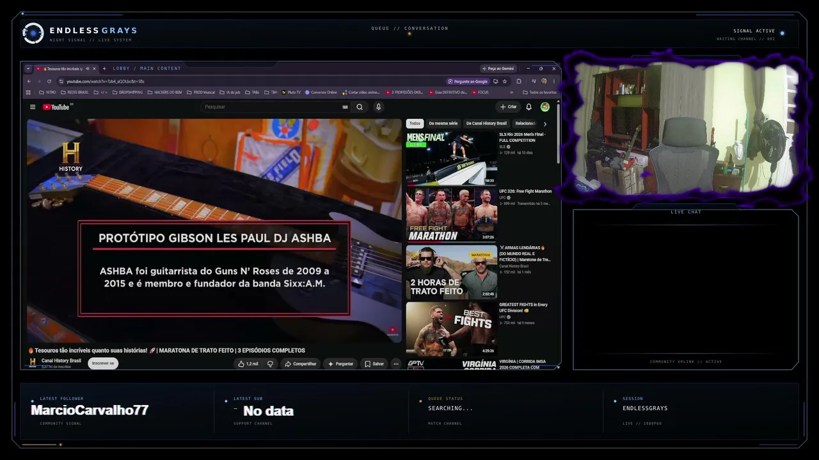Save the video with the Salvar button
Screen dimensions: 819x460
pyautogui.click(x=374, y=364)
